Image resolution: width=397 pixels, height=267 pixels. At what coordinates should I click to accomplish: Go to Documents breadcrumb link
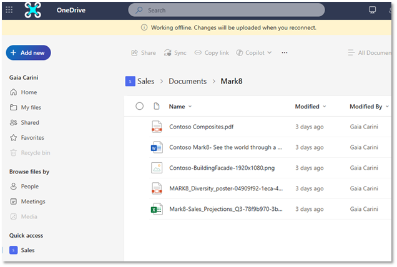pyautogui.click(x=188, y=81)
